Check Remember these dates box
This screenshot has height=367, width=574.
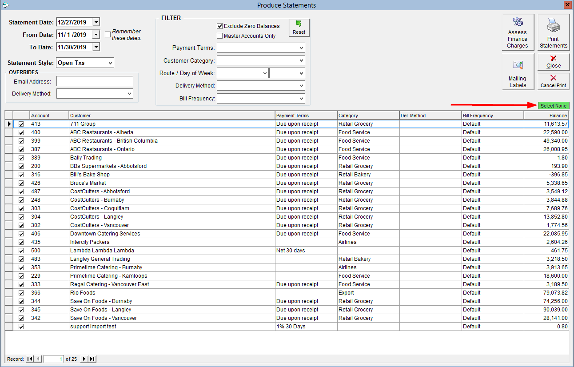pyautogui.click(x=108, y=34)
